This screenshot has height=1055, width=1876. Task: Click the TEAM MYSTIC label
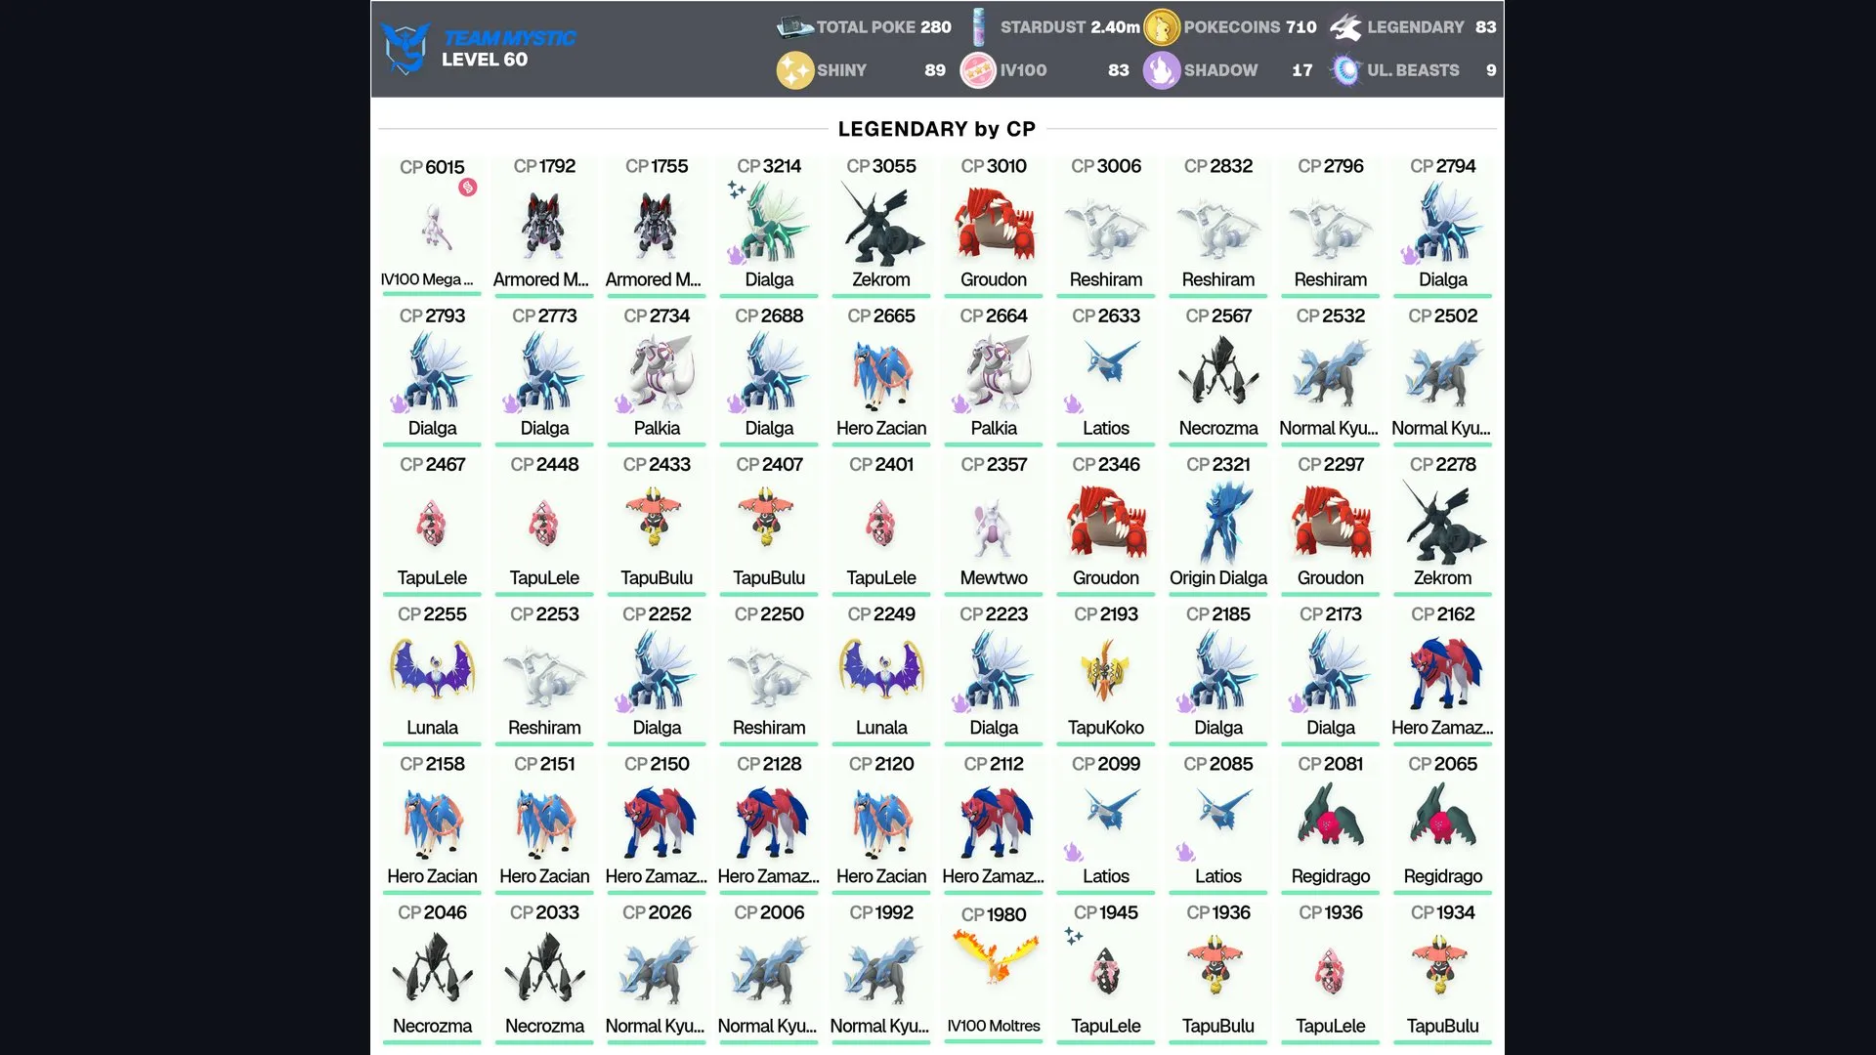click(x=509, y=38)
